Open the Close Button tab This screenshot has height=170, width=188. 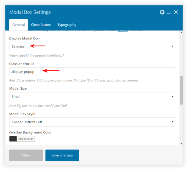pos(41,25)
